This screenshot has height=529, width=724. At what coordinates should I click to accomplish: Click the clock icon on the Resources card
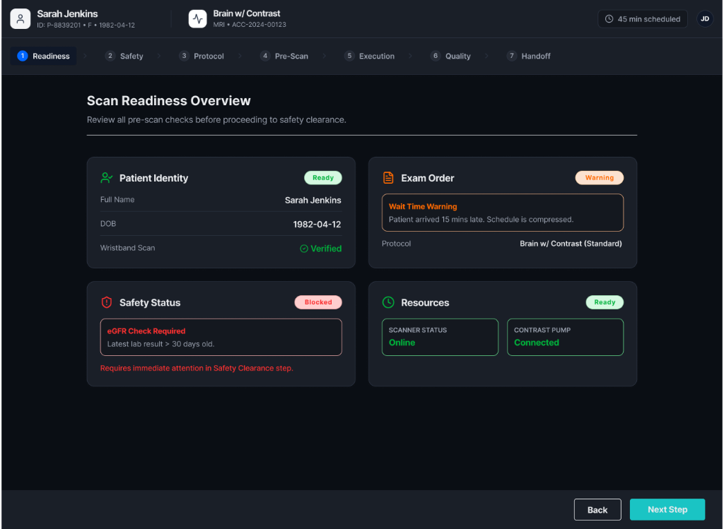(x=388, y=302)
